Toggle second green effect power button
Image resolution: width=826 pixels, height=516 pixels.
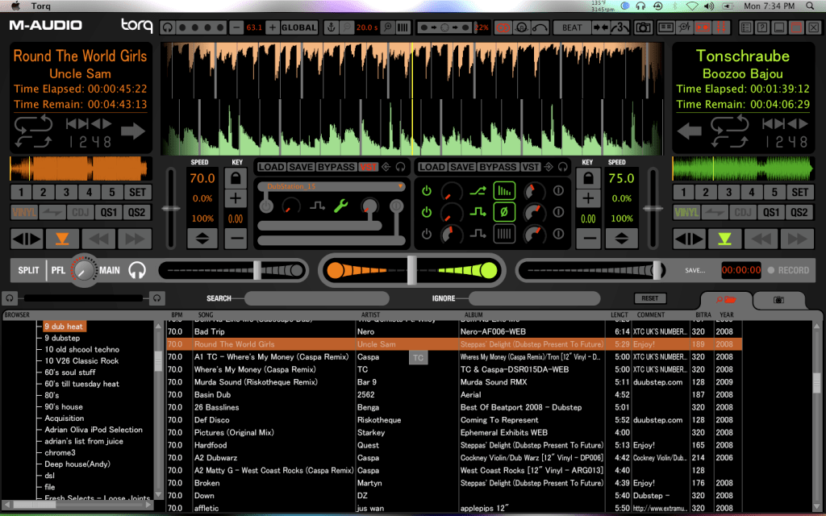coord(427,212)
